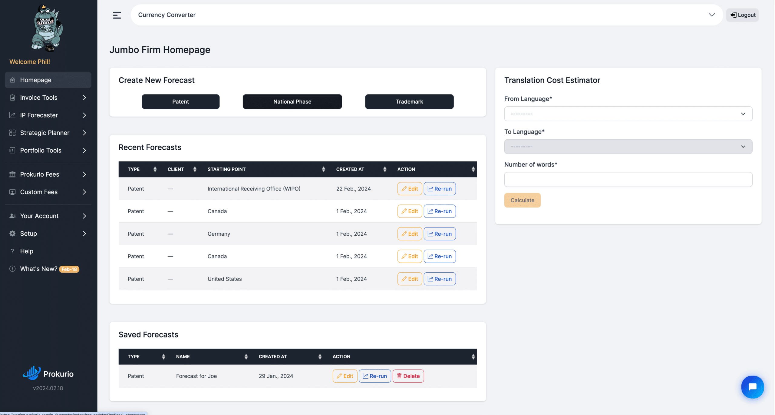Click the Your Account people icon

[12, 216]
